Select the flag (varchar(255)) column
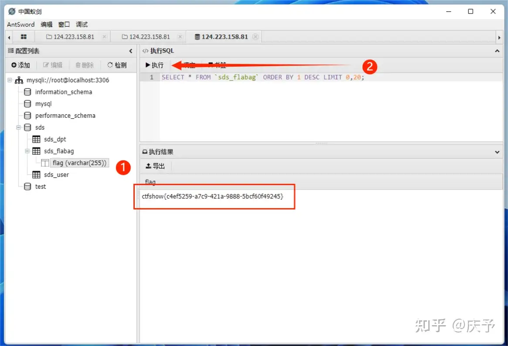The height and width of the screenshot is (346, 508). [x=79, y=163]
